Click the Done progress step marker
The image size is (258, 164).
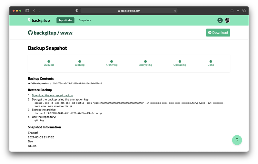point(211,61)
